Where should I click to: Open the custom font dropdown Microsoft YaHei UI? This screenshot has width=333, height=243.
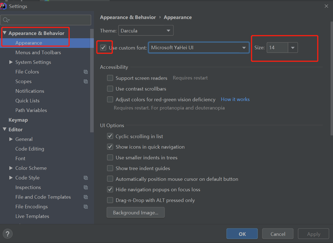tap(198, 48)
